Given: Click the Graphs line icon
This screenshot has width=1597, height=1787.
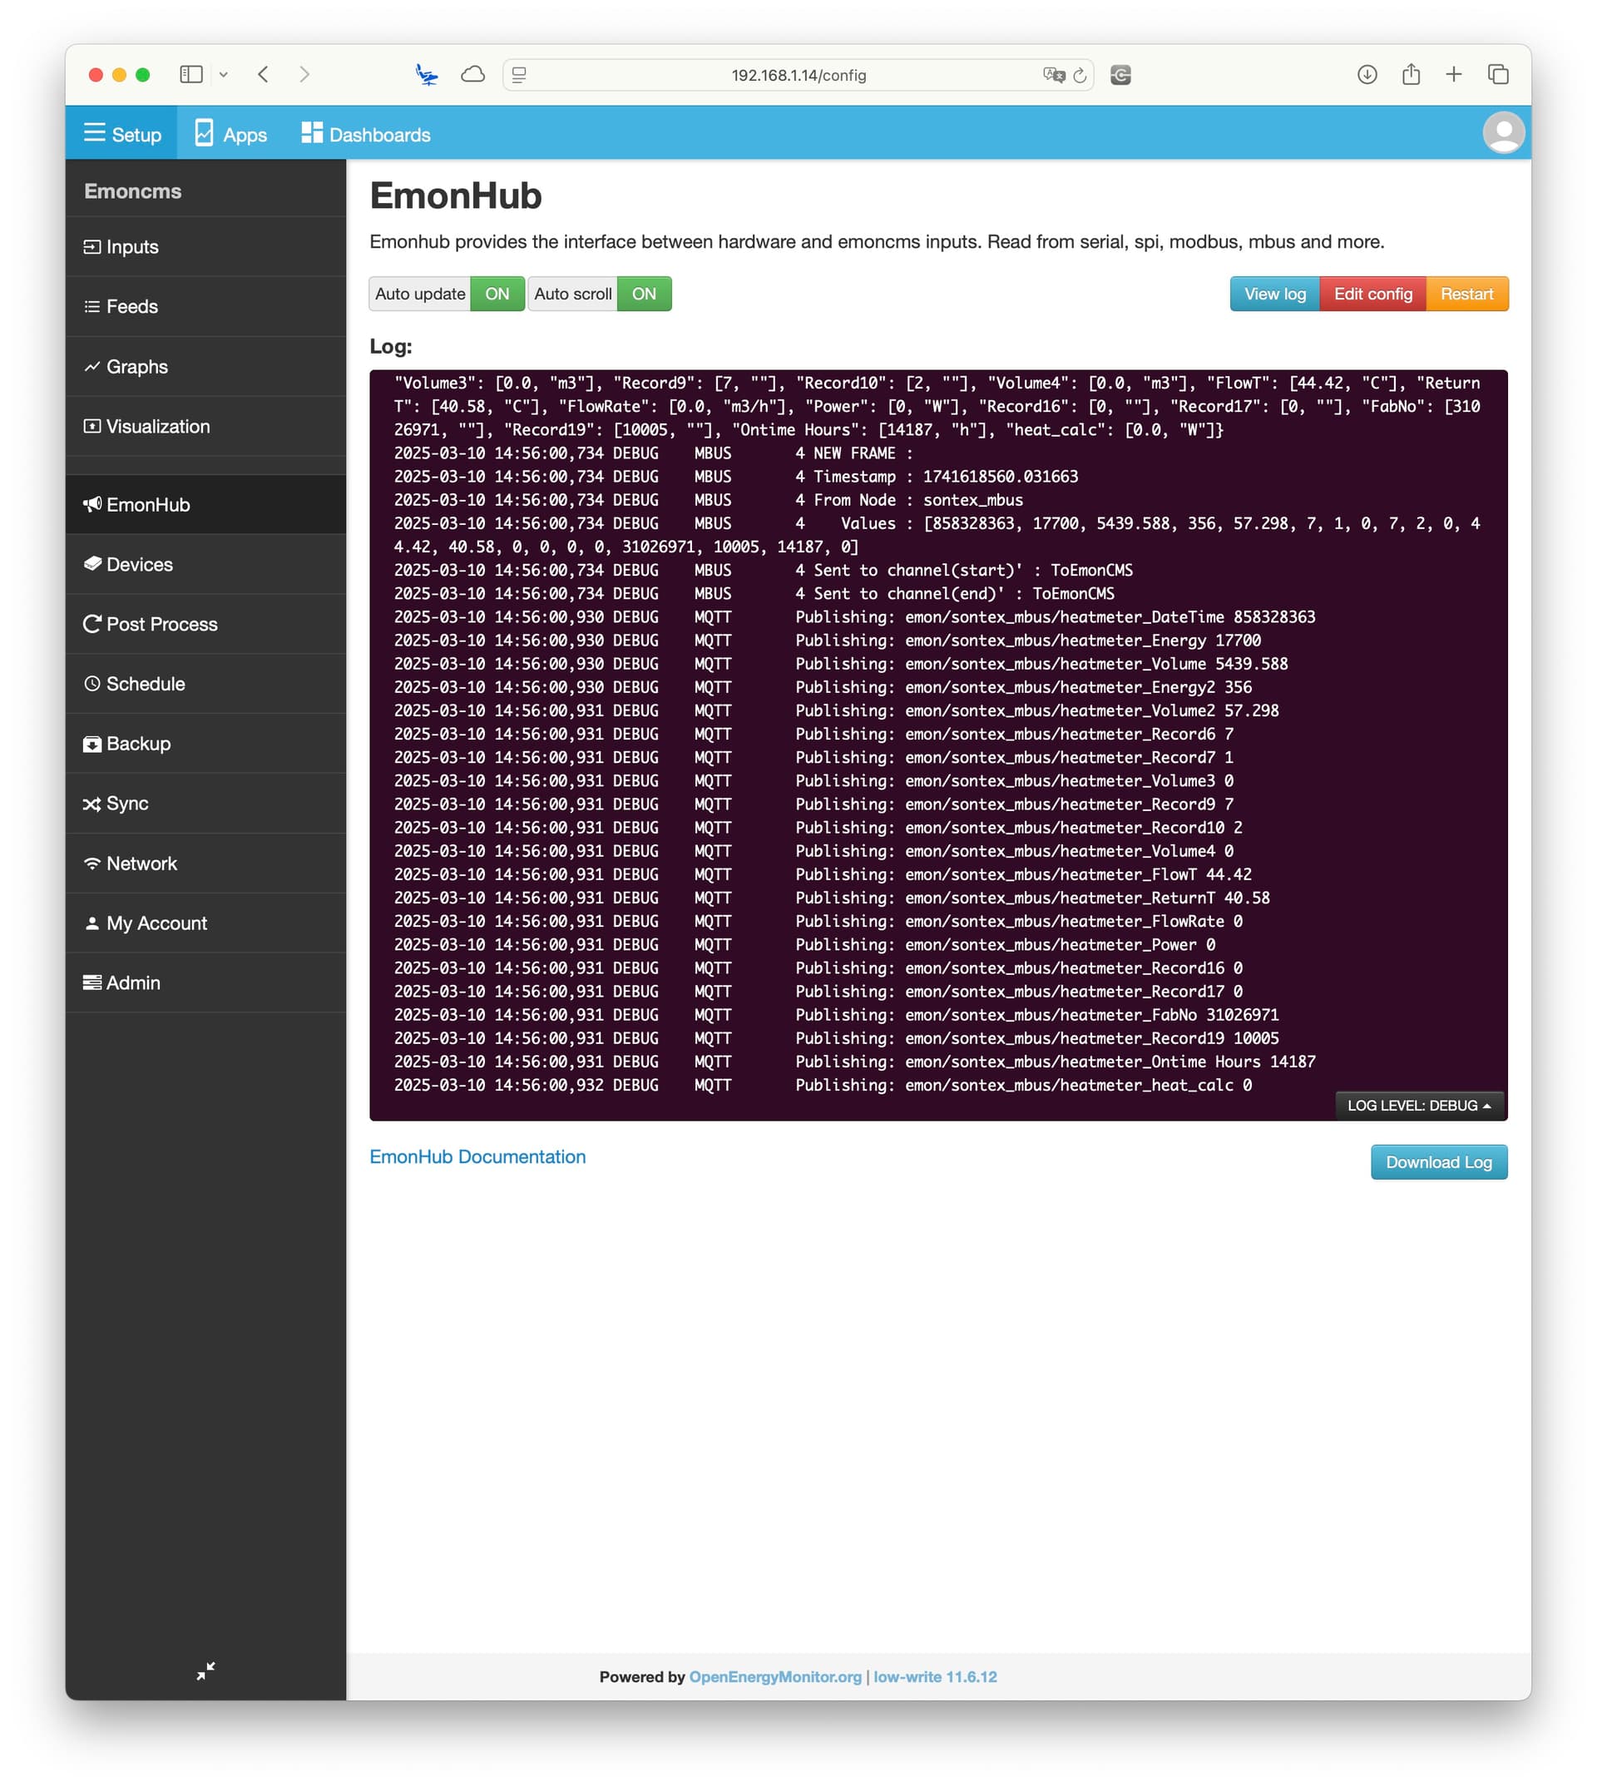Looking at the screenshot, I should tap(91, 366).
